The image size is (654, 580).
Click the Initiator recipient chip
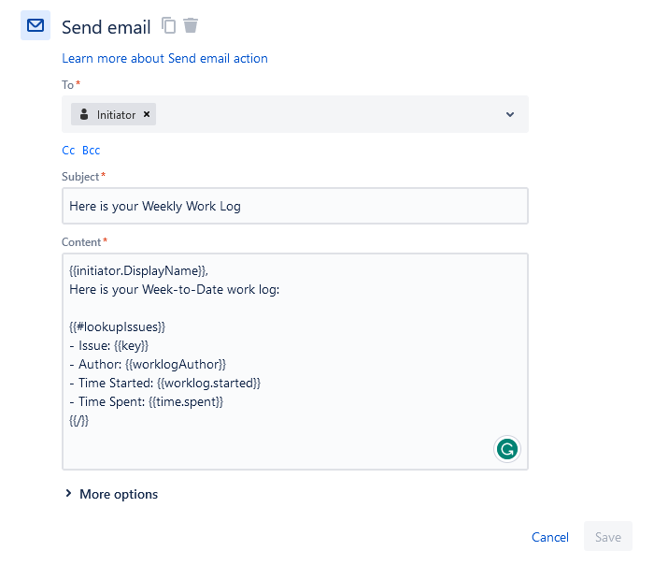(x=113, y=114)
